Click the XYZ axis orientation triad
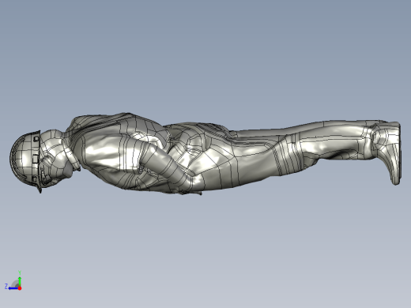Image resolution: width=411 pixels, height=308 pixels. tap(13, 280)
